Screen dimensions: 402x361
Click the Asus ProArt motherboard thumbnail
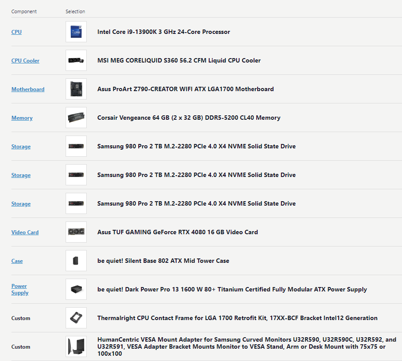76,89
